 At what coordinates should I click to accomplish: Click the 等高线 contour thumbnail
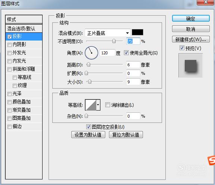coord(91,105)
